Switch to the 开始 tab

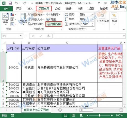19,9
